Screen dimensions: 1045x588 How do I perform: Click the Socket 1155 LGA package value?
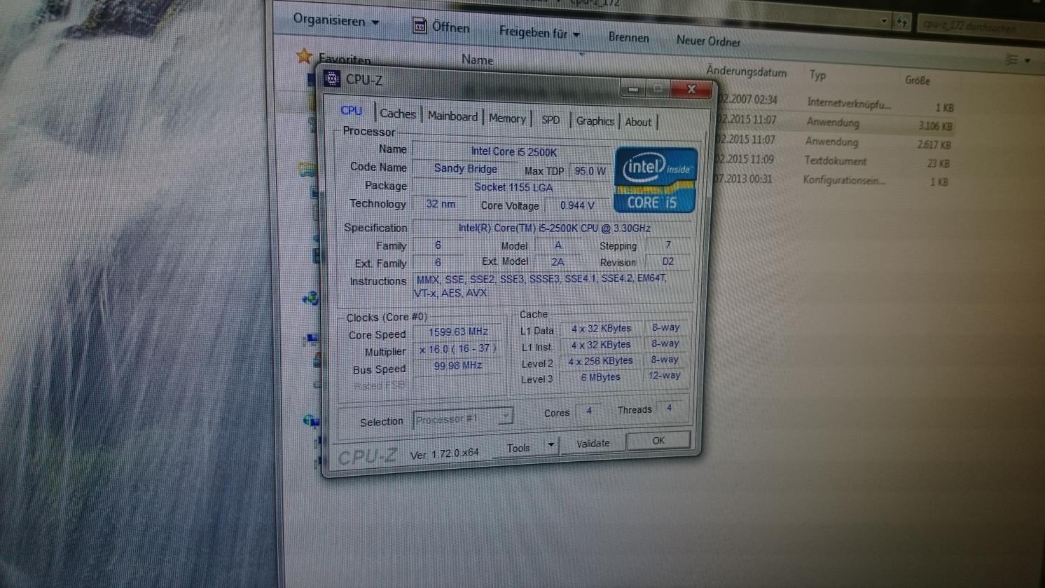coord(513,187)
